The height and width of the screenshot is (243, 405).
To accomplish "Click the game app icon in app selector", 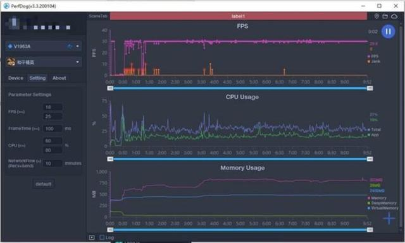I will [x=11, y=62].
